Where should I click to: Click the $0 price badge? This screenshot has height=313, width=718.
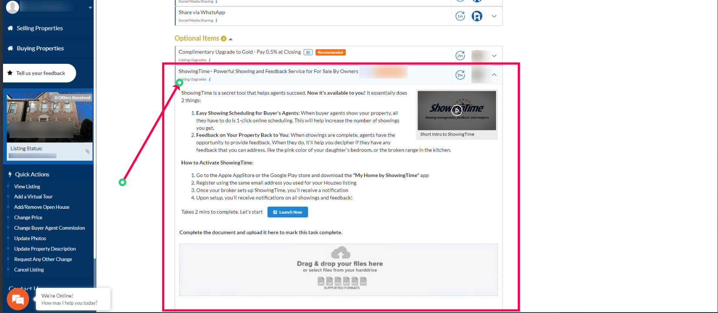coord(308,53)
